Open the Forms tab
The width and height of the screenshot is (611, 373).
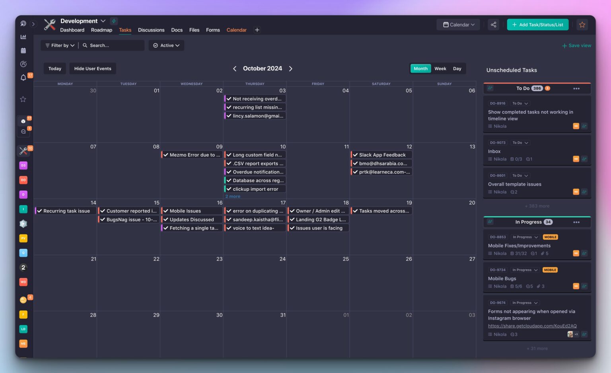(213, 30)
